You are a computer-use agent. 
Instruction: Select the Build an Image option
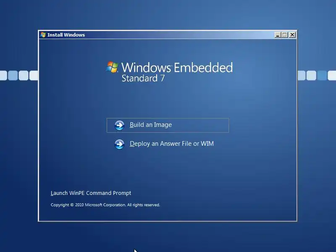click(168, 125)
